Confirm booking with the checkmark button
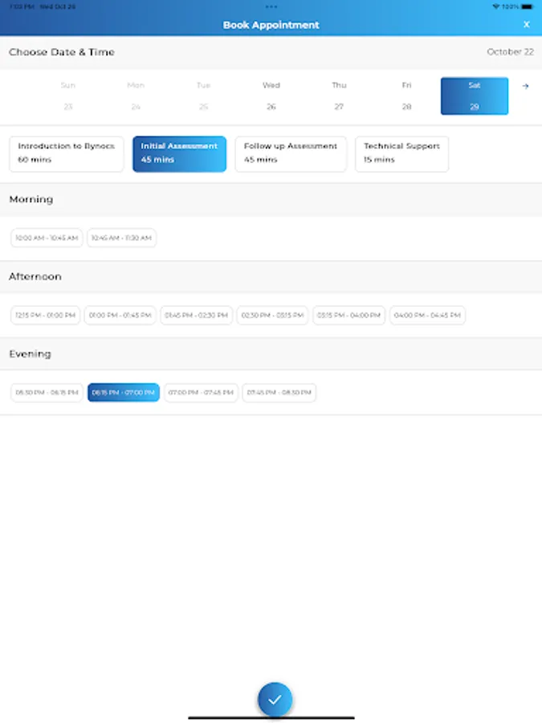The image size is (542, 723). [275, 700]
